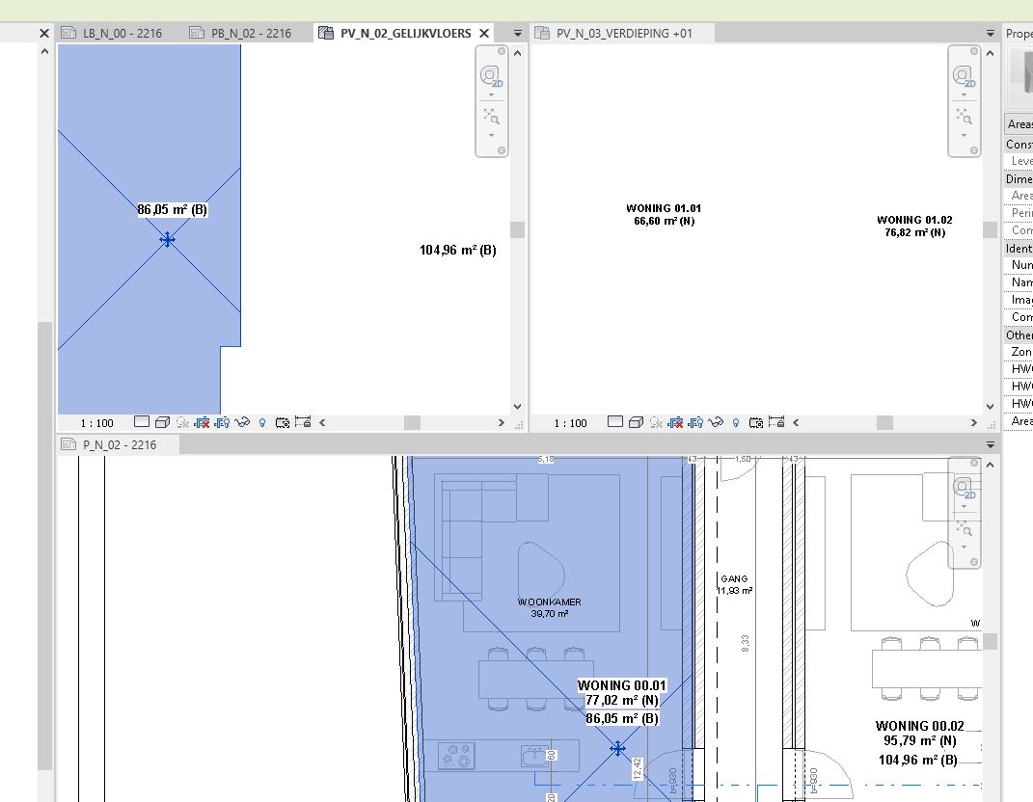The width and height of the screenshot is (1033, 802).
Task: Click scroll-right arrow in PV_N_03_VERDIEPING +01 view
Action: (974, 423)
